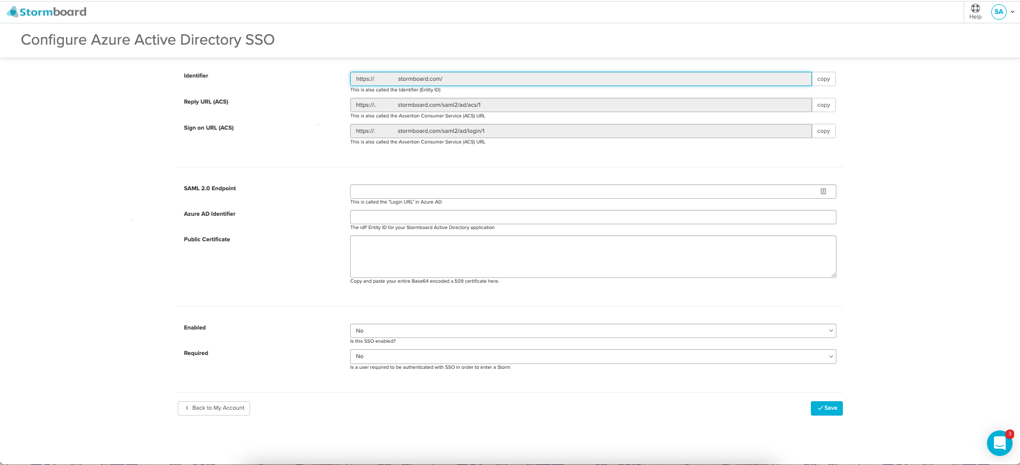Click the 'SAML 2.0 Endpoint' label
This screenshot has width=1020, height=465.
pyautogui.click(x=210, y=188)
